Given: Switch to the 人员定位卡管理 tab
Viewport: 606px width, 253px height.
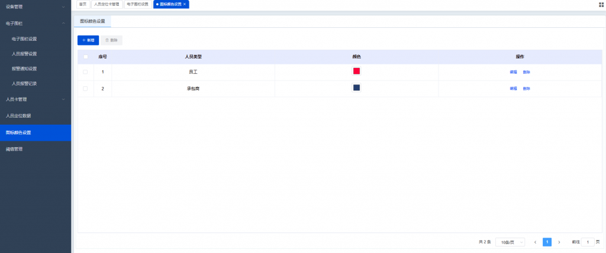Looking at the screenshot, I should (107, 4).
